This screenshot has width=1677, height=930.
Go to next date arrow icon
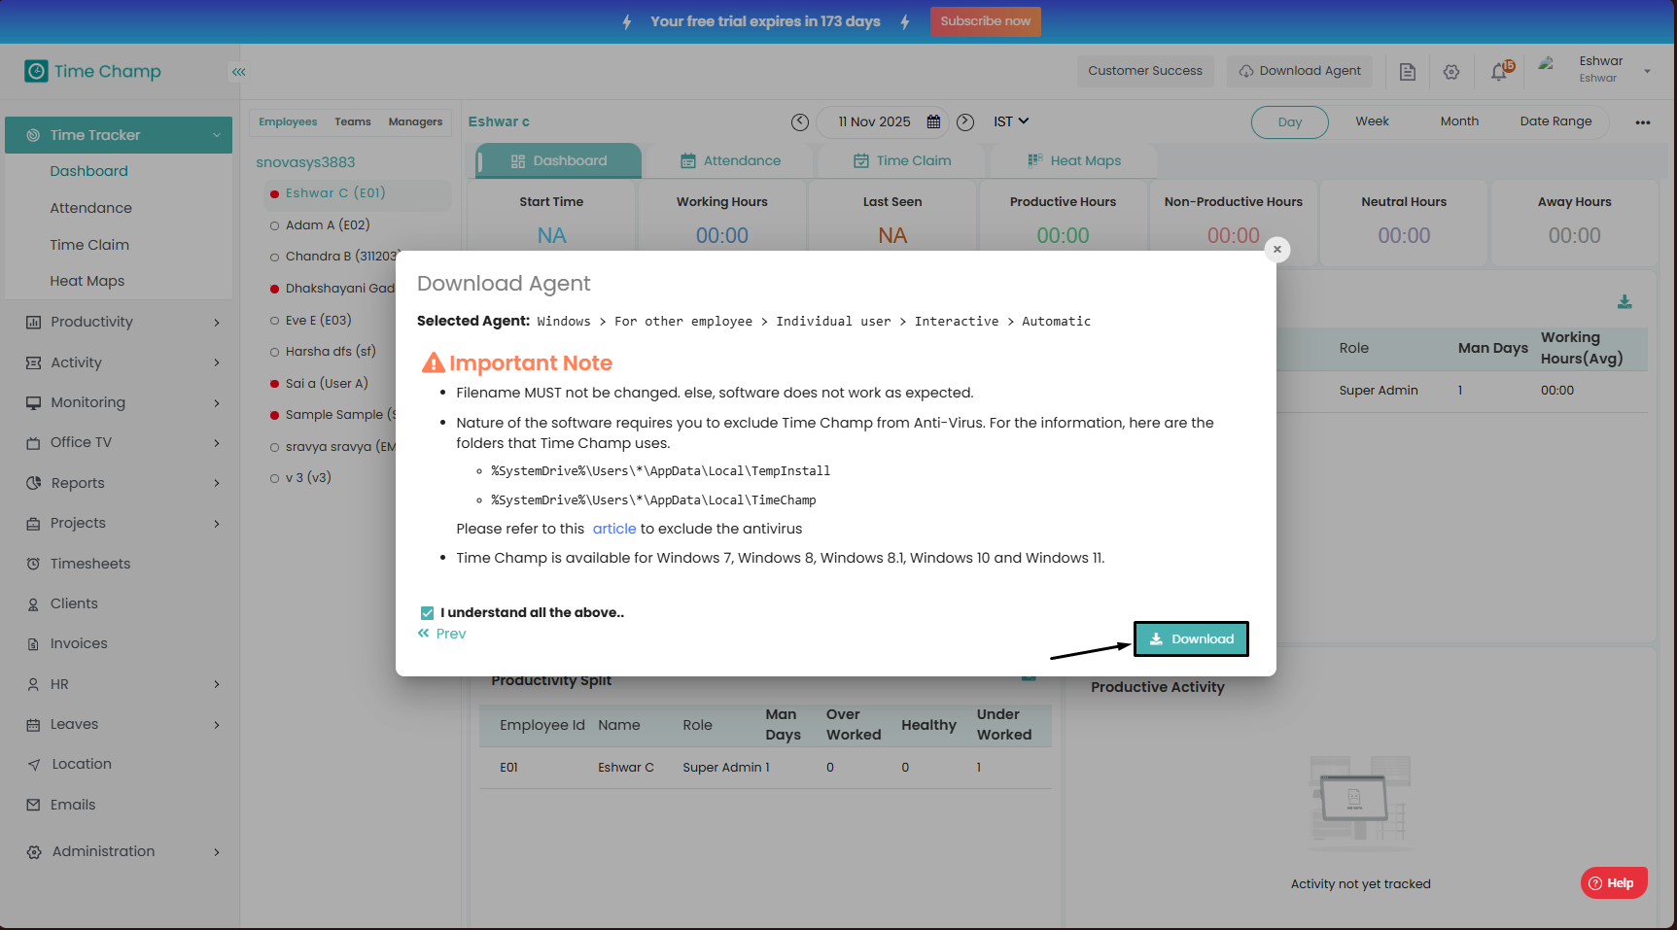coord(965,121)
